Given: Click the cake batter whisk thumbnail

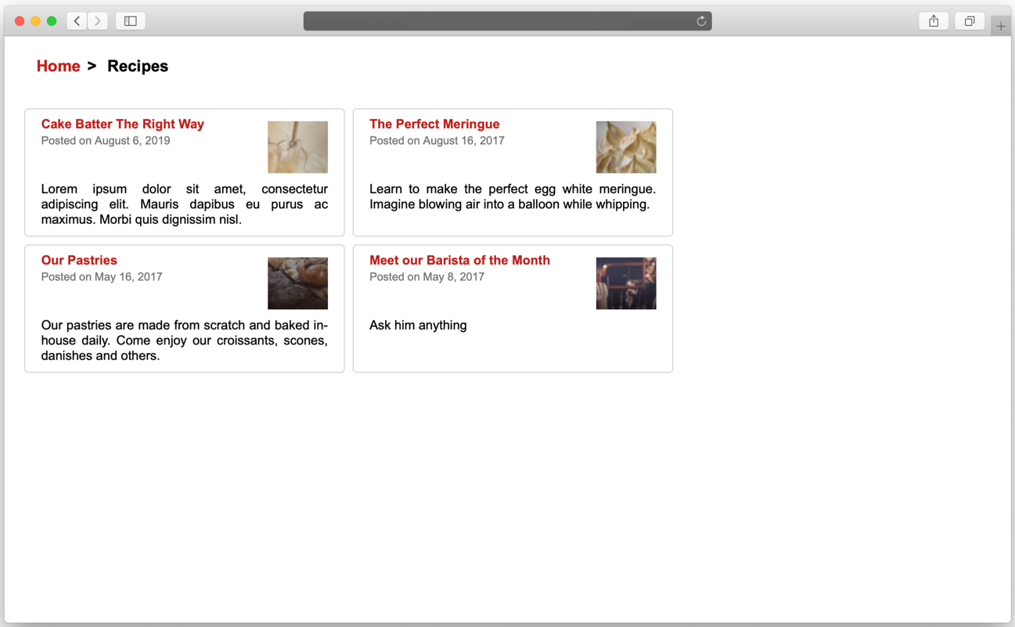Looking at the screenshot, I should pyautogui.click(x=297, y=147).
